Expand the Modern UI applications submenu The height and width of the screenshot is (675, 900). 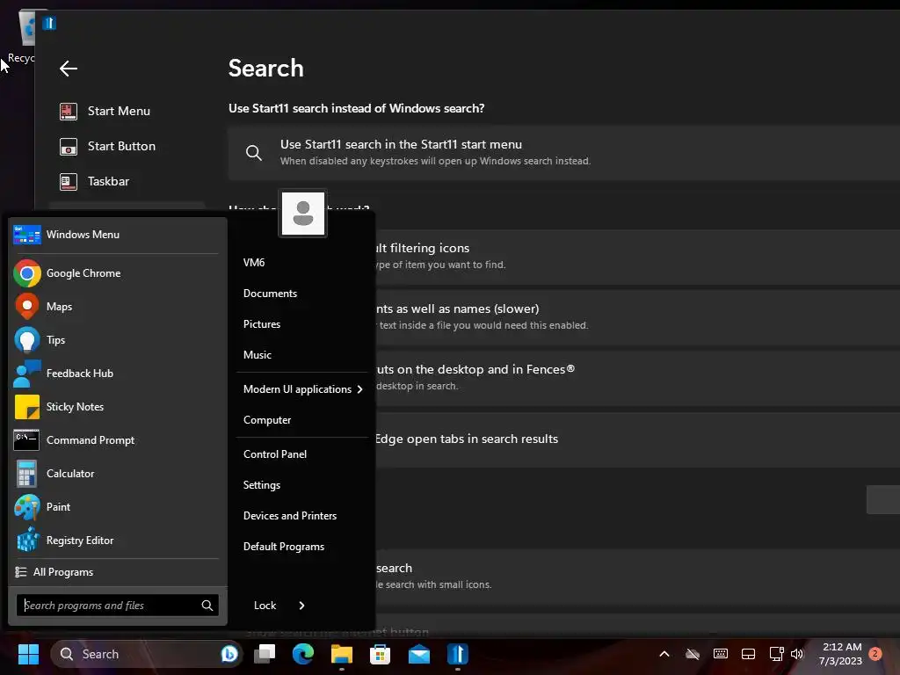click(x=302, y=389)
